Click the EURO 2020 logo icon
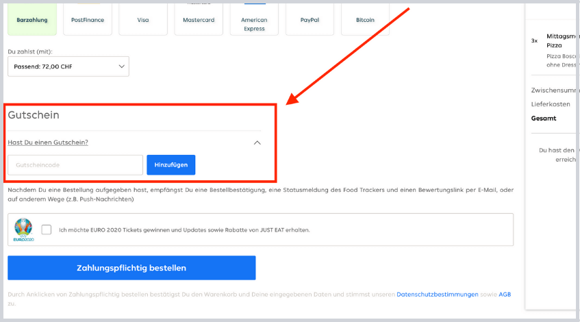The height and width of the screenshot is (322, 580). coord(23,230)
